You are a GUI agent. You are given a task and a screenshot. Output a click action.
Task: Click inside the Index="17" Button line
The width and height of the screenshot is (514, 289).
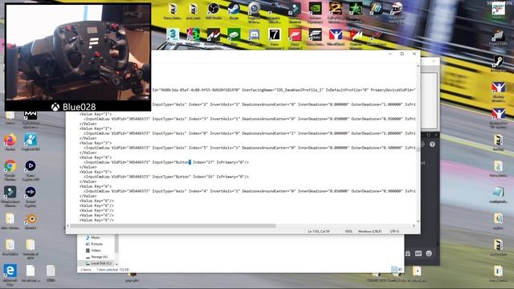point(166,162)
